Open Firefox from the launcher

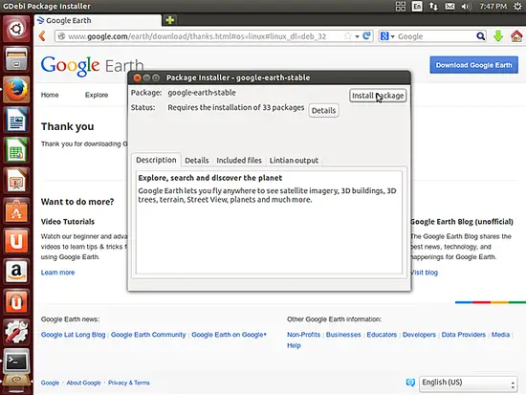point(16,90)
